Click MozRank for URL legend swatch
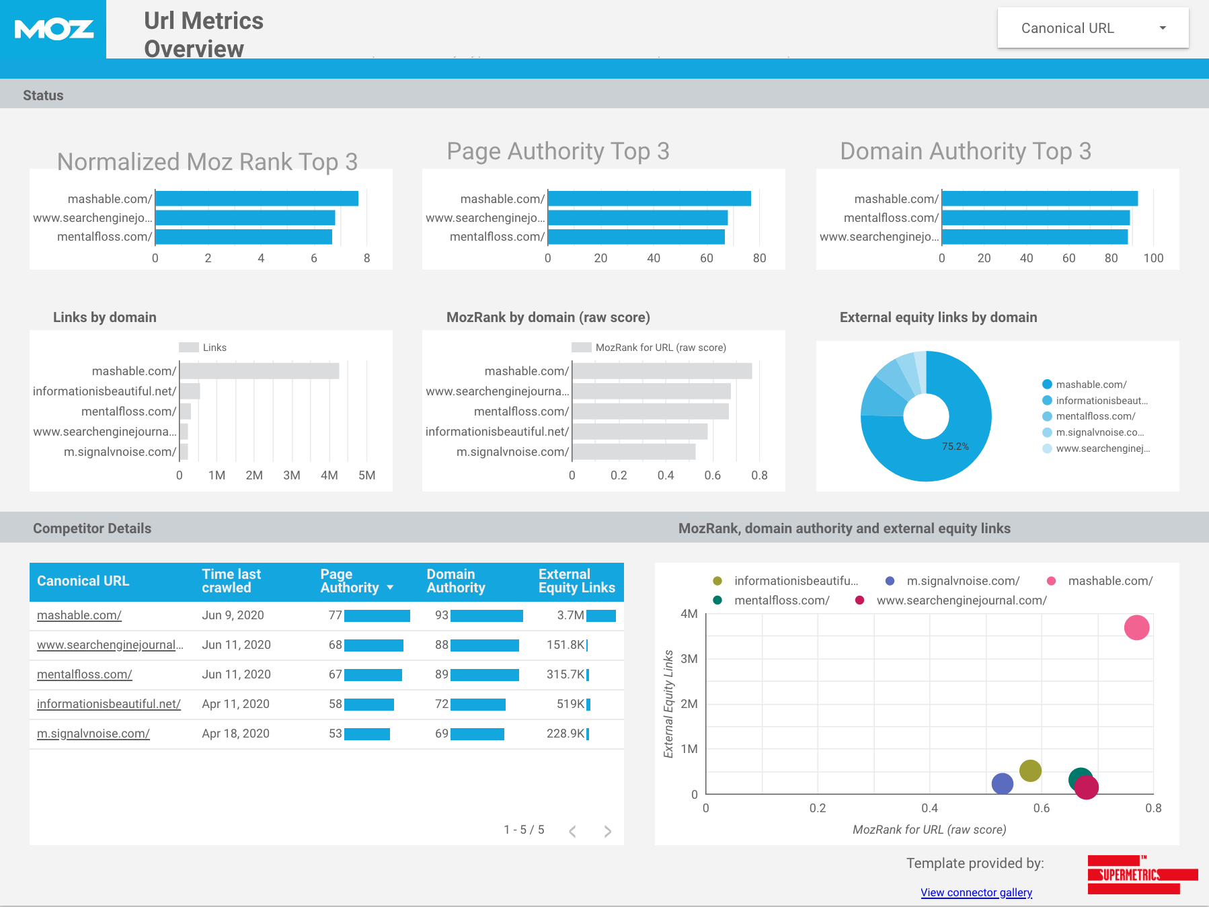Image resolution: width=1209 pixels, height=907 pixels. point(582,348)
